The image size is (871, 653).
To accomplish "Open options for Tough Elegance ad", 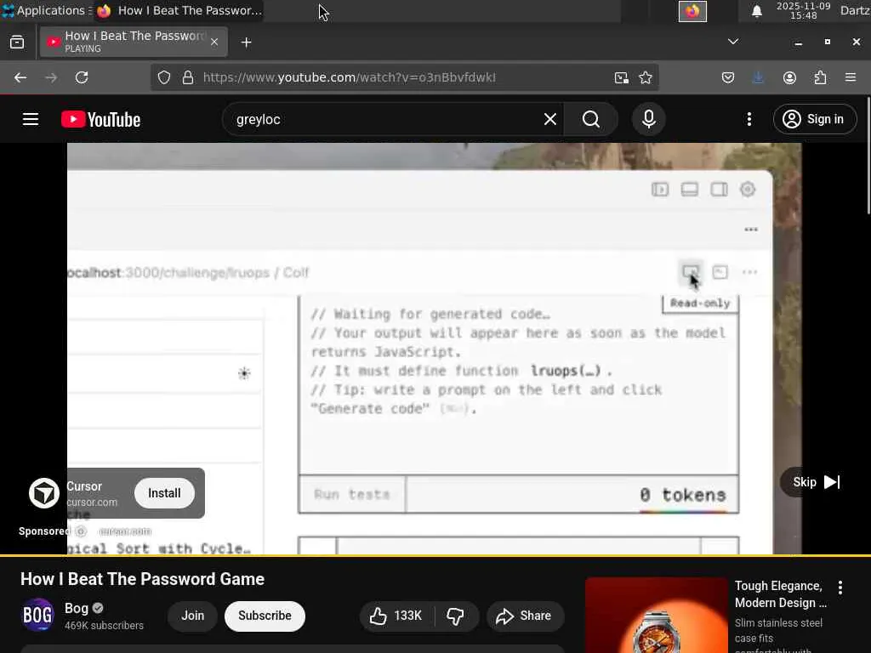I will point(840,588).
